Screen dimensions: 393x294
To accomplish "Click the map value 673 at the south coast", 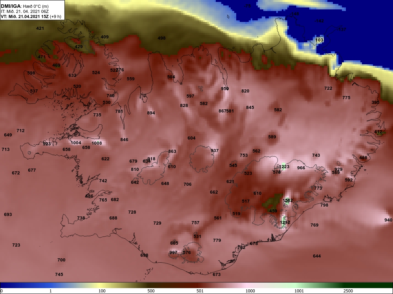I will (217, 274).
